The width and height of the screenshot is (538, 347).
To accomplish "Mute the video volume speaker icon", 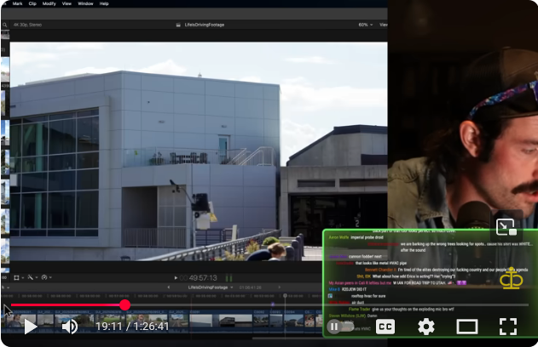I will pyautogui.click(x=70, y=327).
